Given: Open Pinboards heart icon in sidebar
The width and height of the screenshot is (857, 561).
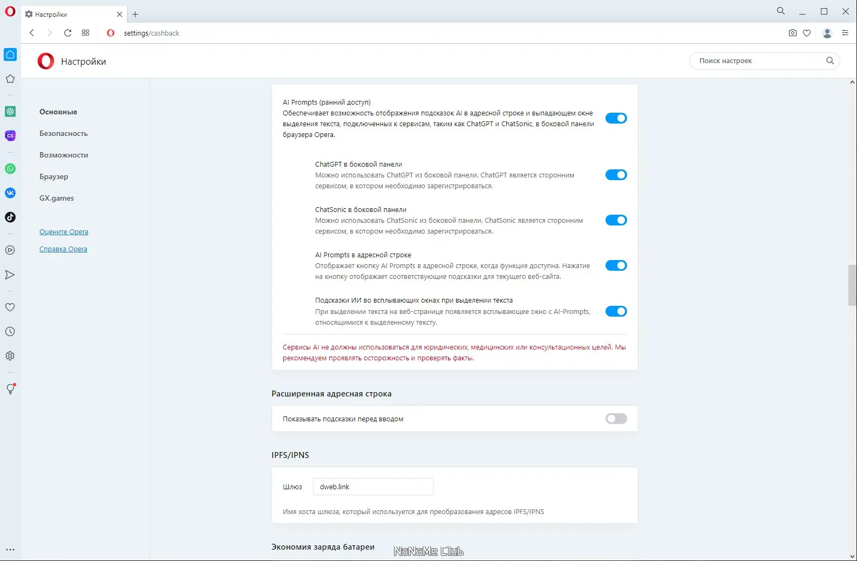Looking at the screenshot, I should point(10,307).
